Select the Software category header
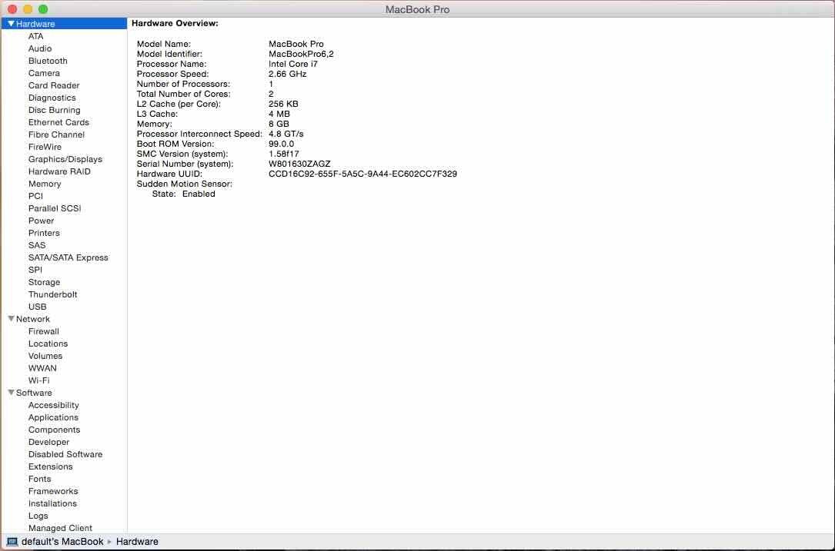This screenshot has height=551, width=835. tap(34, 393)
